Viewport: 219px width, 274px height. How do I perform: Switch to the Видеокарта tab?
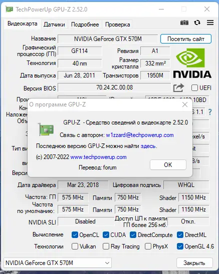coord(22,24)
